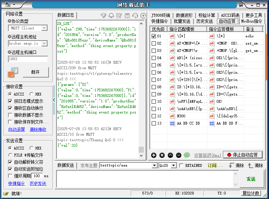
Task: Select HEX send mode radio button
Action: coord(31,148)
